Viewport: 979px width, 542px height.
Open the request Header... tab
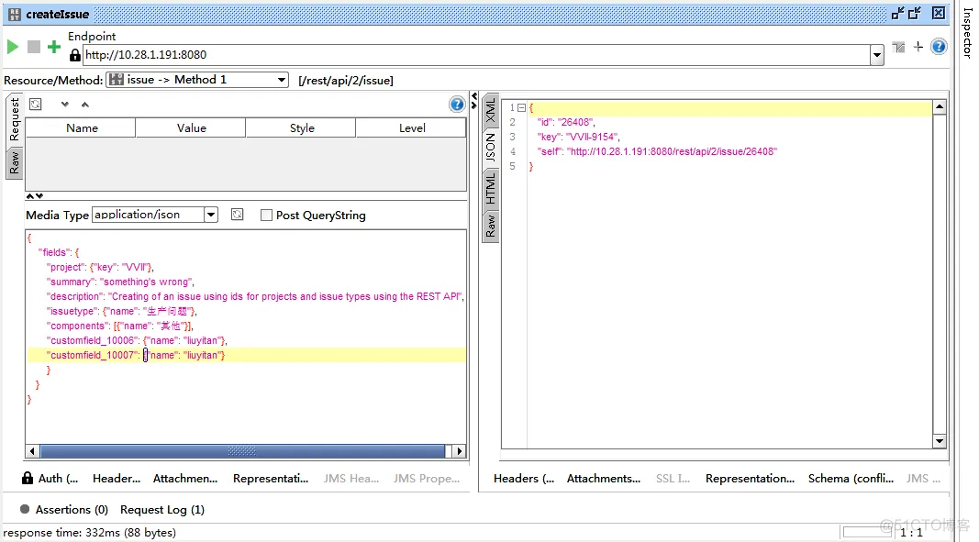pos(117,479)
